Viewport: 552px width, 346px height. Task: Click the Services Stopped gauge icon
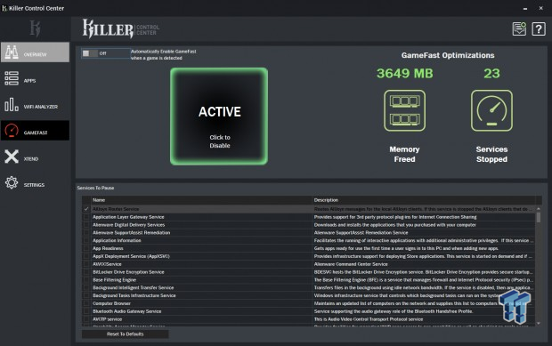click(491, 110)
